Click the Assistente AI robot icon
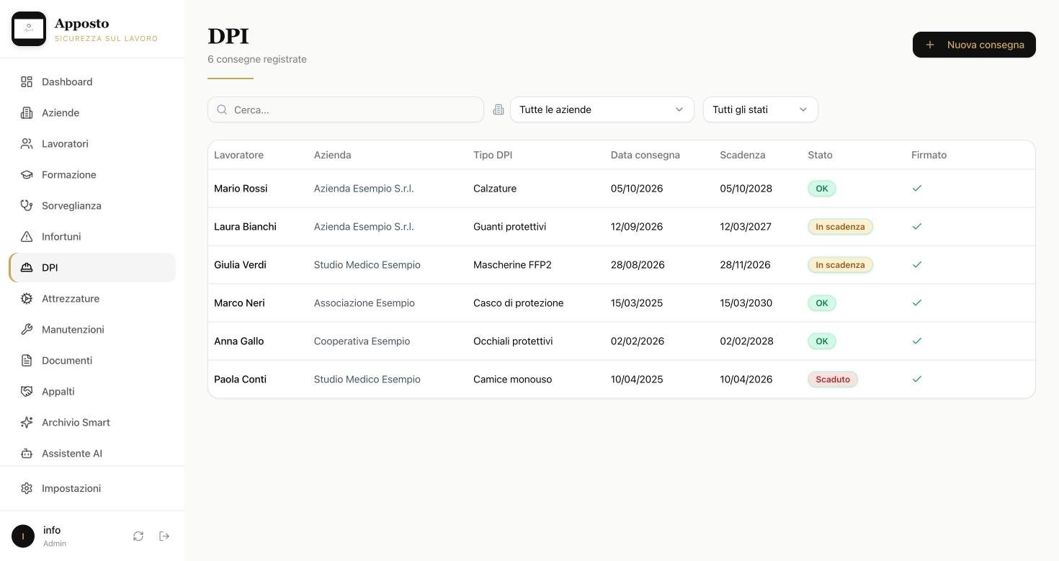The width and height of the screenshot is (1059, 561). tap(27, 454)
